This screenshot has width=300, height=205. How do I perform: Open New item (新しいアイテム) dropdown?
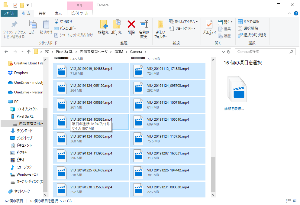(x=183, y=22)
